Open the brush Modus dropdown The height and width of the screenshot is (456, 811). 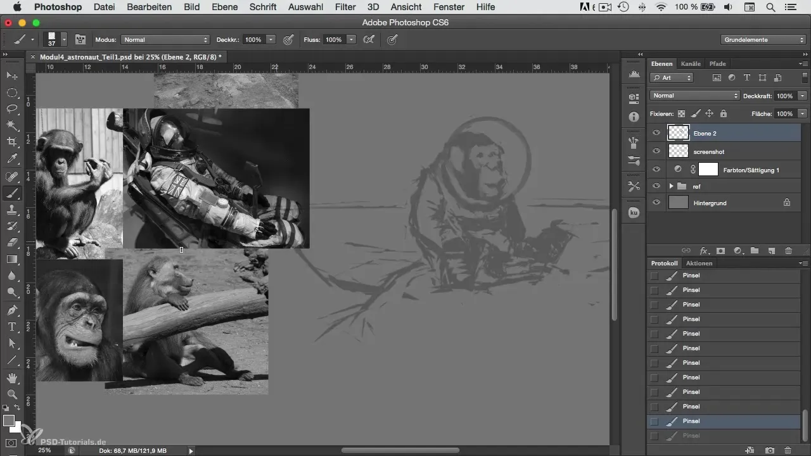165,40
